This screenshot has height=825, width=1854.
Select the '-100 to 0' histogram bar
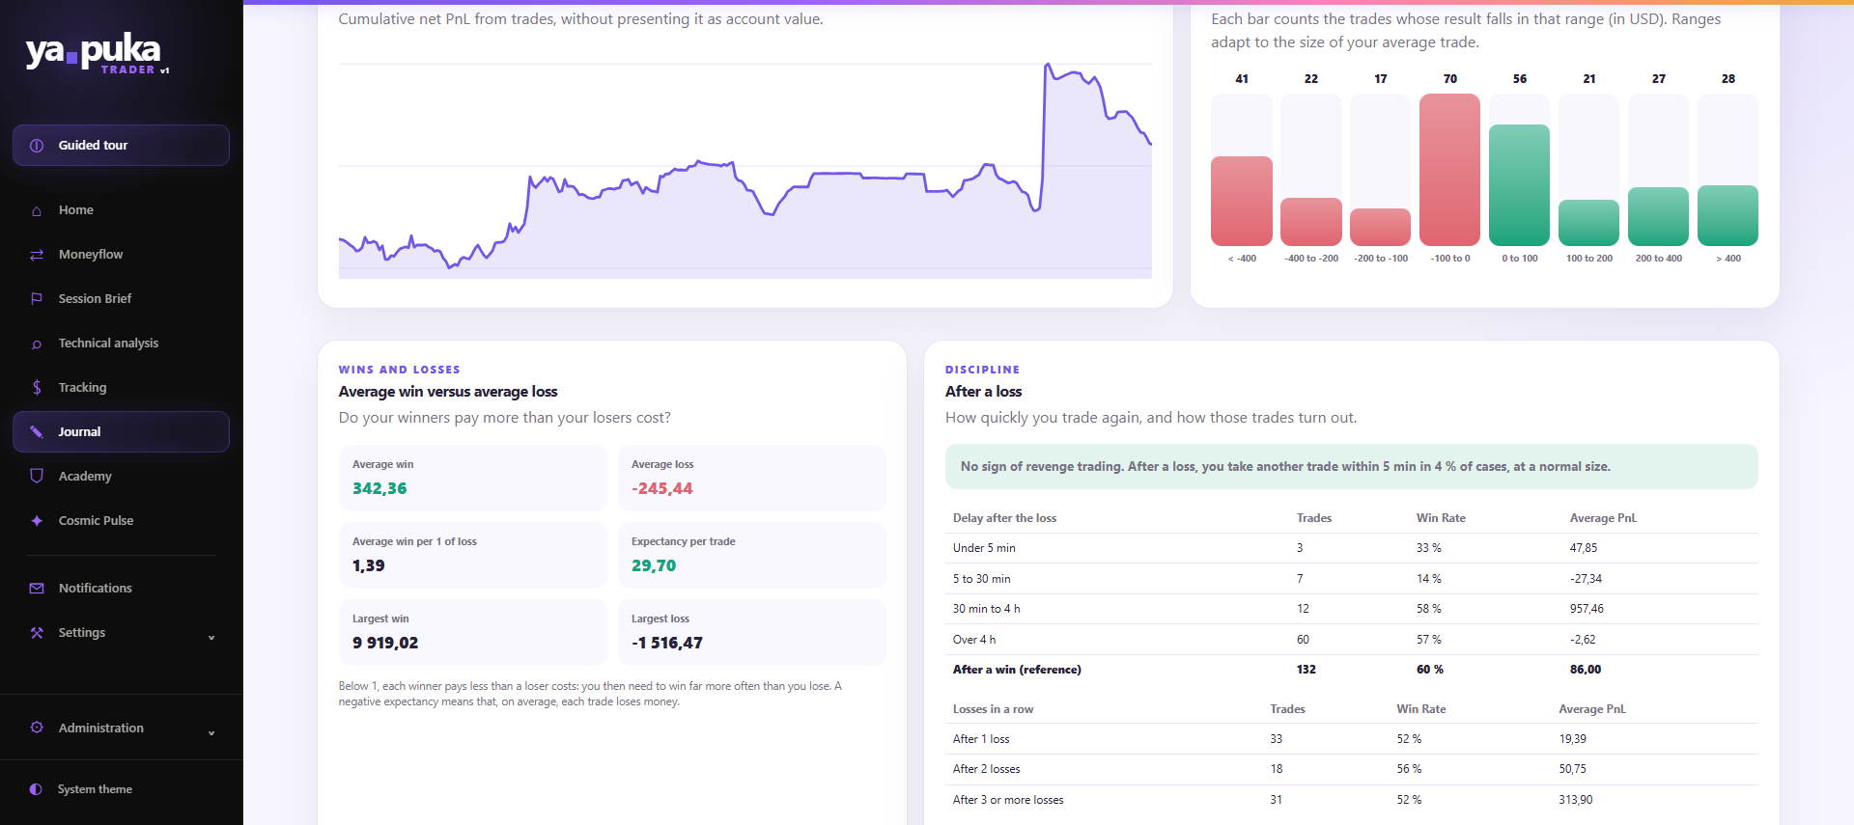pos(1450,170)
